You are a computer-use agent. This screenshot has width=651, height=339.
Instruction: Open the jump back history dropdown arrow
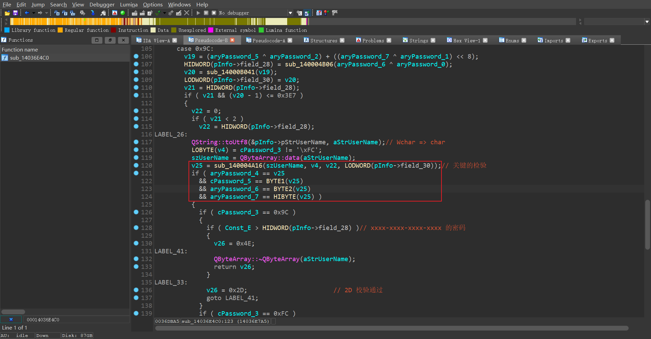coord(34,13)
